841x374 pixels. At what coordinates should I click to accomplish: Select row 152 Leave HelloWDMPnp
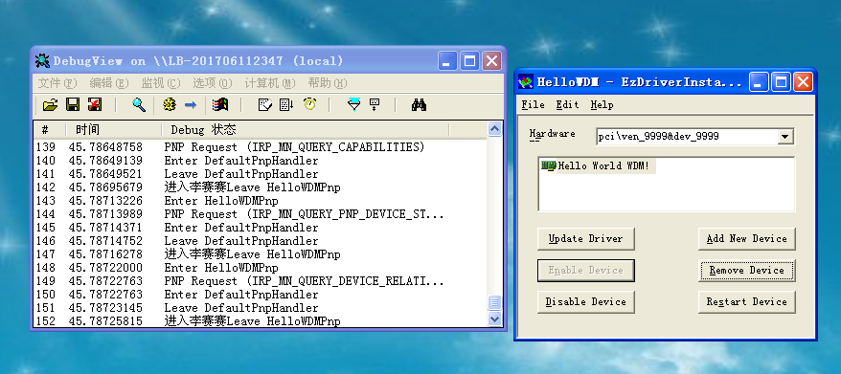point(261,321)
